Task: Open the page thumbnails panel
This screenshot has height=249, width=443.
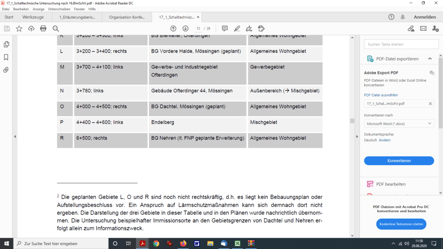Action: pos(6,44)
